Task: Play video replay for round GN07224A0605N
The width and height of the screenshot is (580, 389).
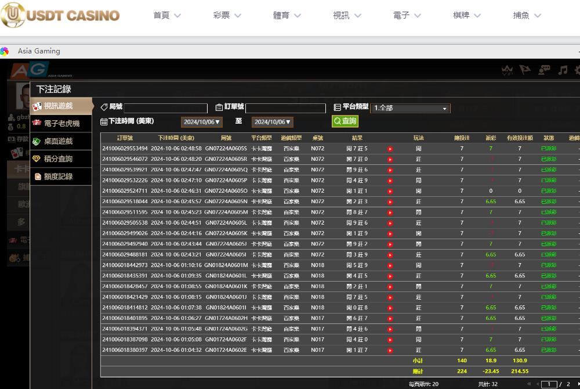Action: [390, 201]
